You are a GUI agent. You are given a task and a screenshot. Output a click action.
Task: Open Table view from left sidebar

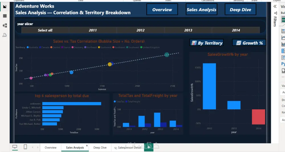tap(5, 16)
